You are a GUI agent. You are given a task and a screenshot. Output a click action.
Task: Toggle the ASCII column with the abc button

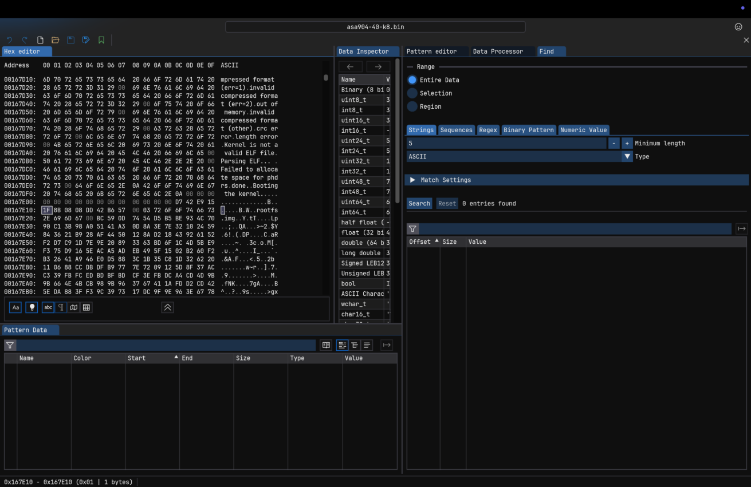coord(48,307)
